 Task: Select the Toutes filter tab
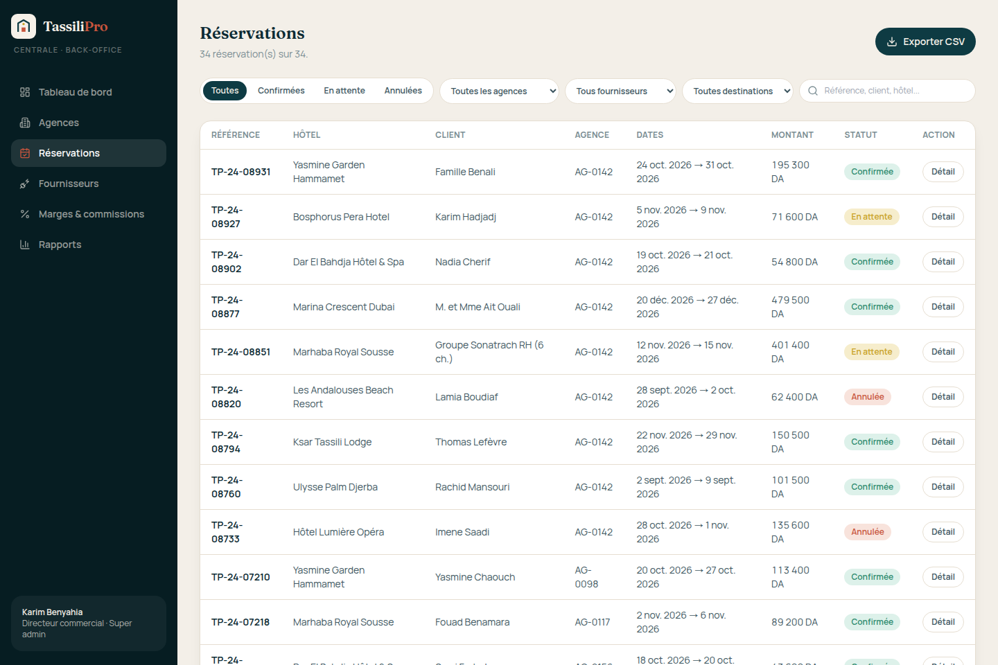coord(225,91)
